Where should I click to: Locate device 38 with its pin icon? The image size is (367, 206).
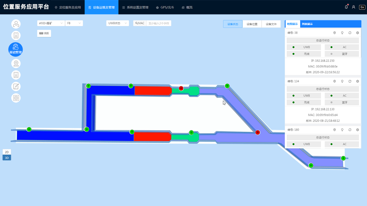pos(334,33)
